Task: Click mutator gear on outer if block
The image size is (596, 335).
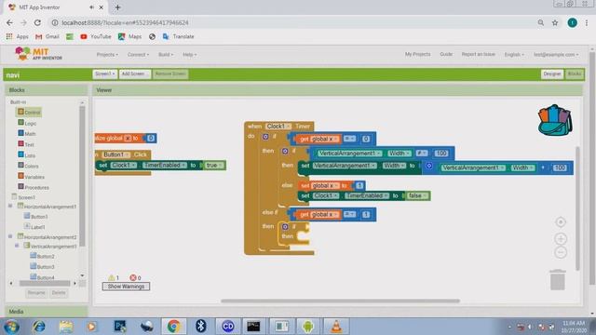Action: 265,137
